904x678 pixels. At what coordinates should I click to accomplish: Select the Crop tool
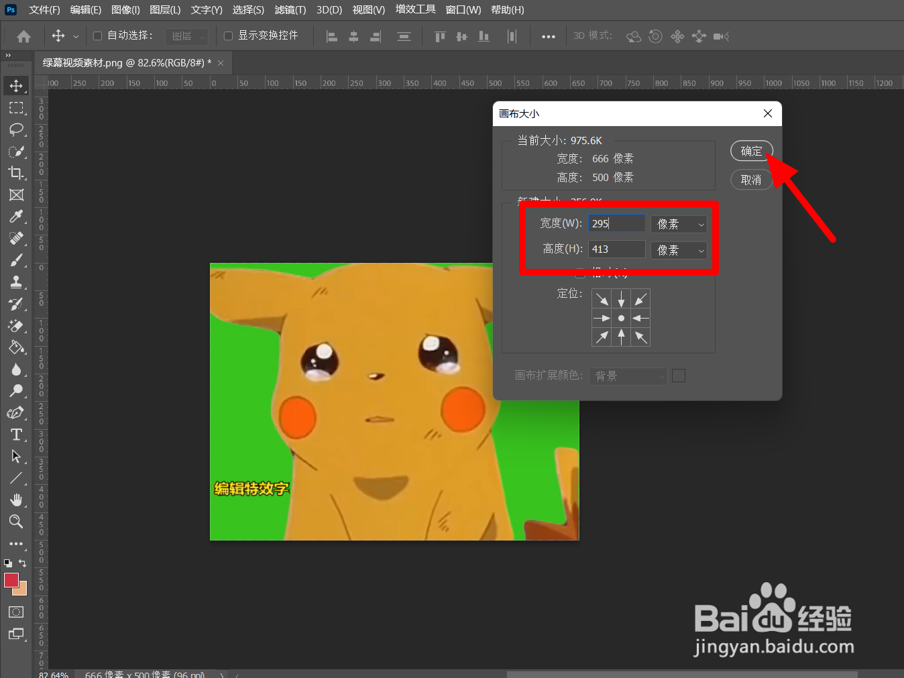[16, 173]
